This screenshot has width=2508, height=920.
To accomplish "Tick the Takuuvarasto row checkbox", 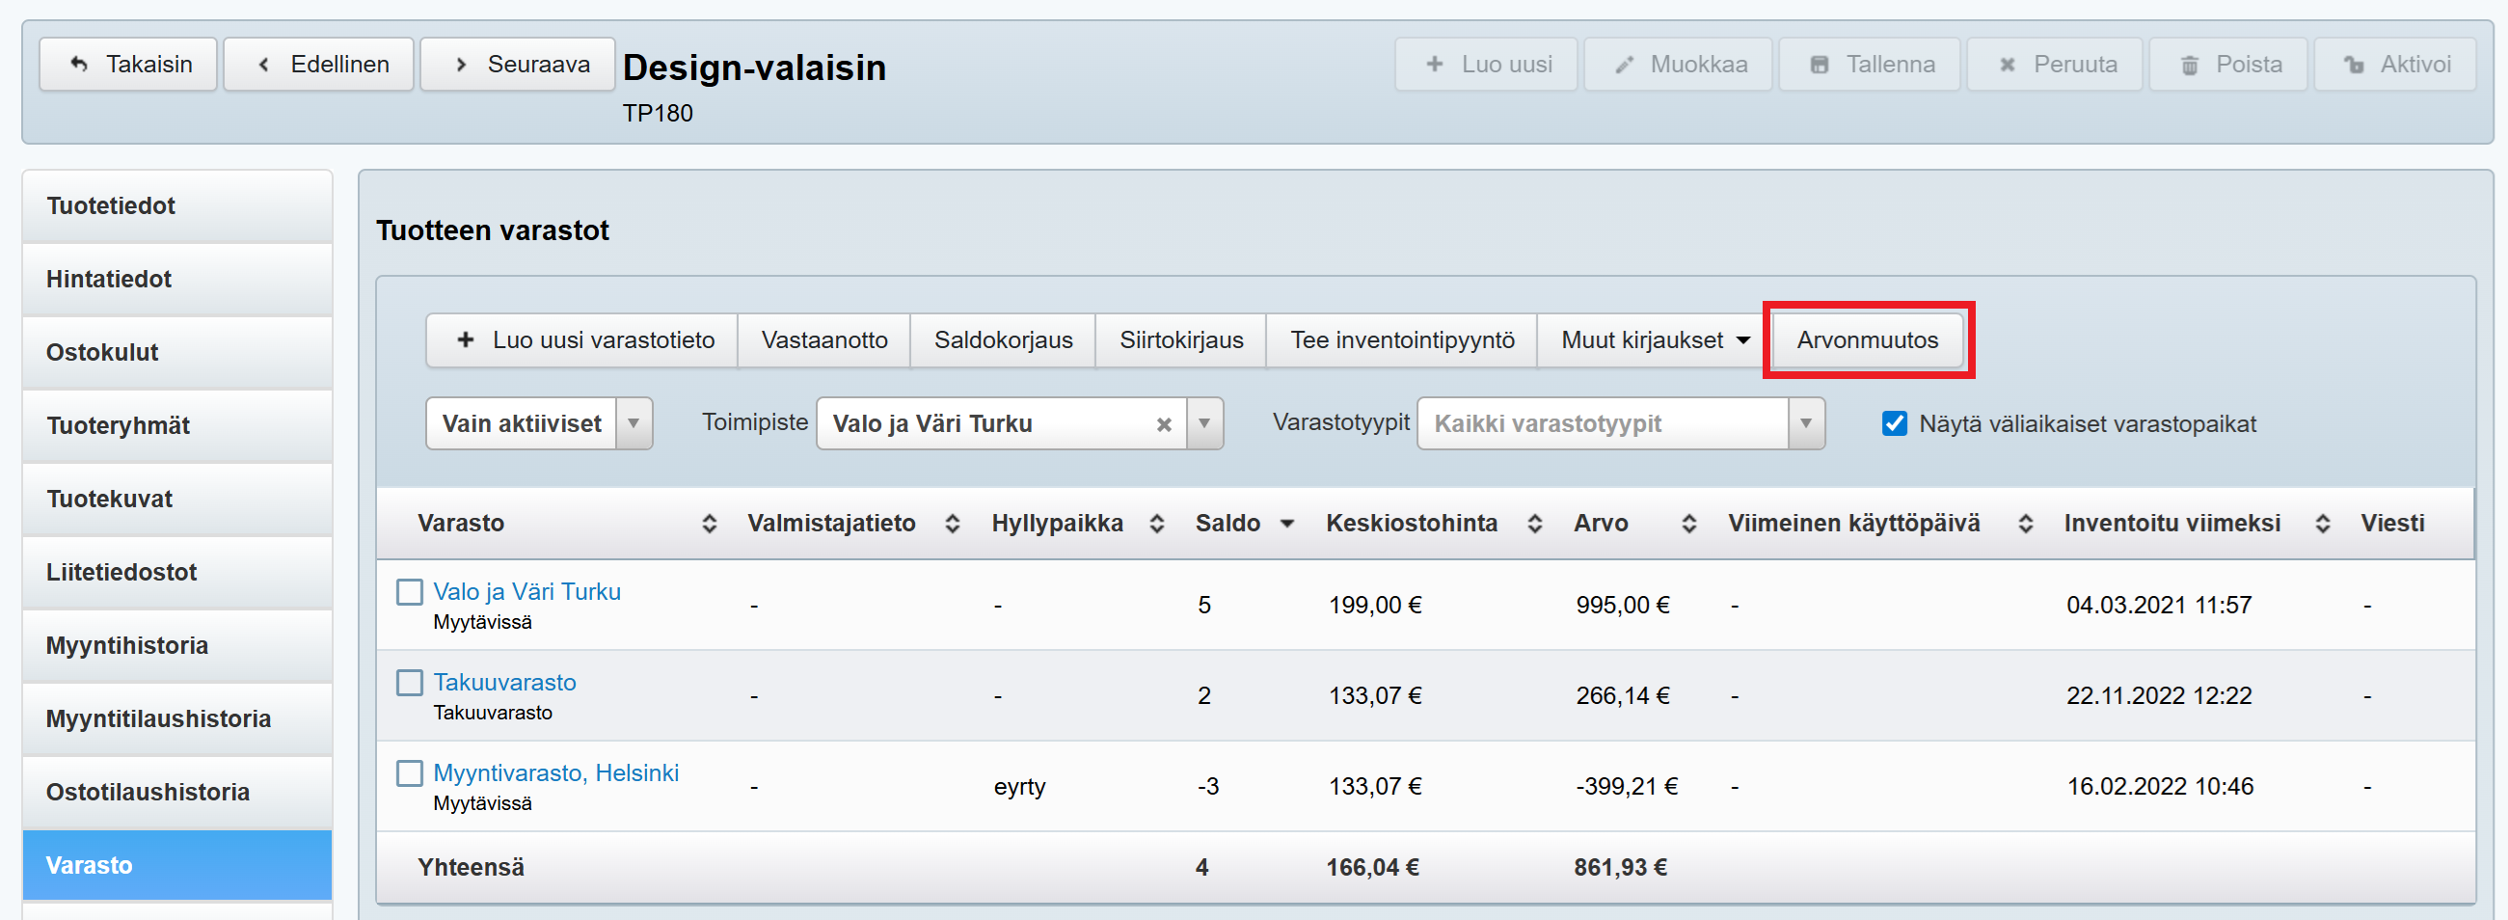I will coord(410,683).
